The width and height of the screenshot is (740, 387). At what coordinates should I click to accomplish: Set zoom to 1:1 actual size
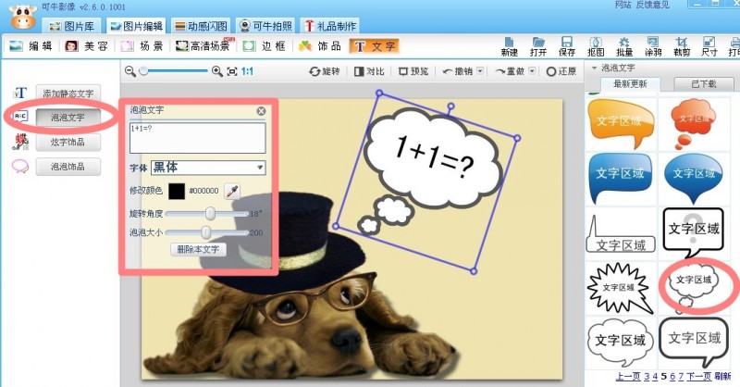coord(247,71)
